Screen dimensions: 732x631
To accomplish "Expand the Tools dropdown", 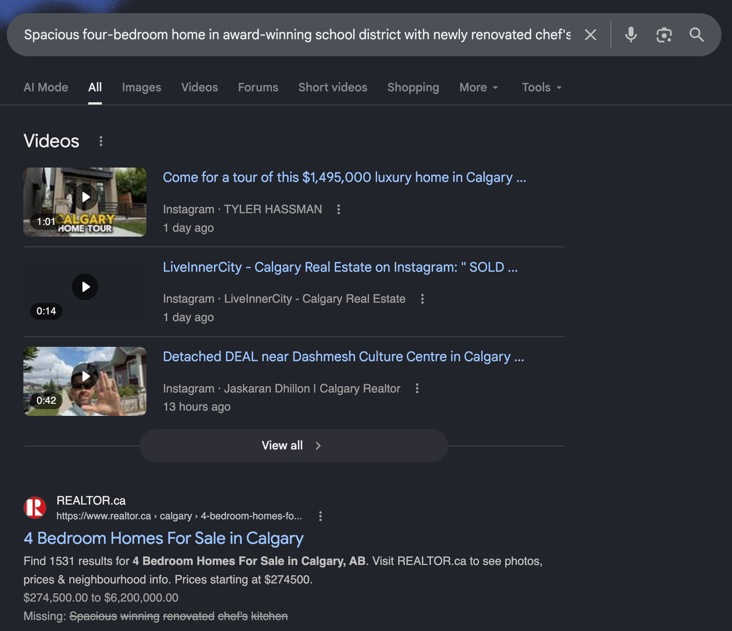I will (x=542, y=87).
